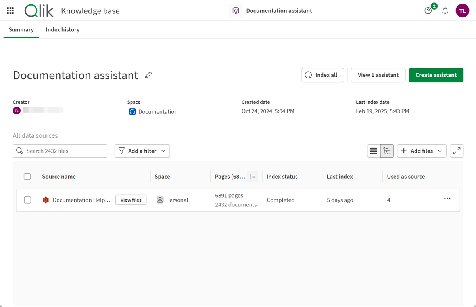Open the apps grid launcher menu

point(10,11)
